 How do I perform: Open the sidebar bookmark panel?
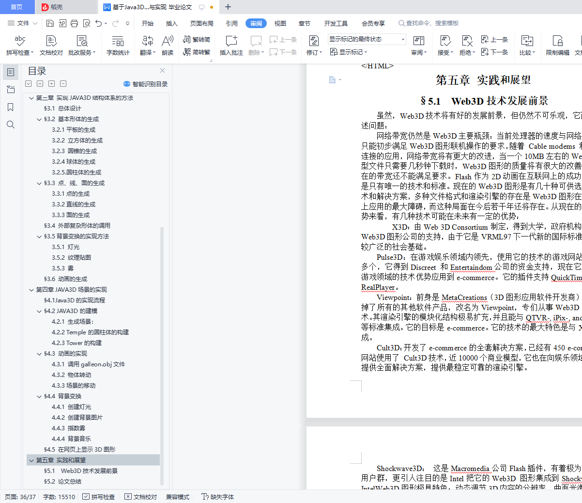point(11,107)
